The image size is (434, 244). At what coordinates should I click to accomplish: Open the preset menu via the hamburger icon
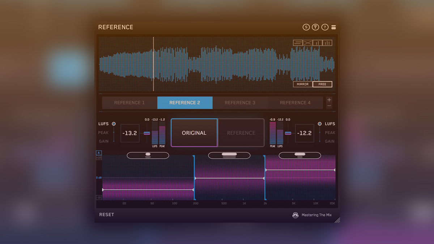(x=333, y=27)
